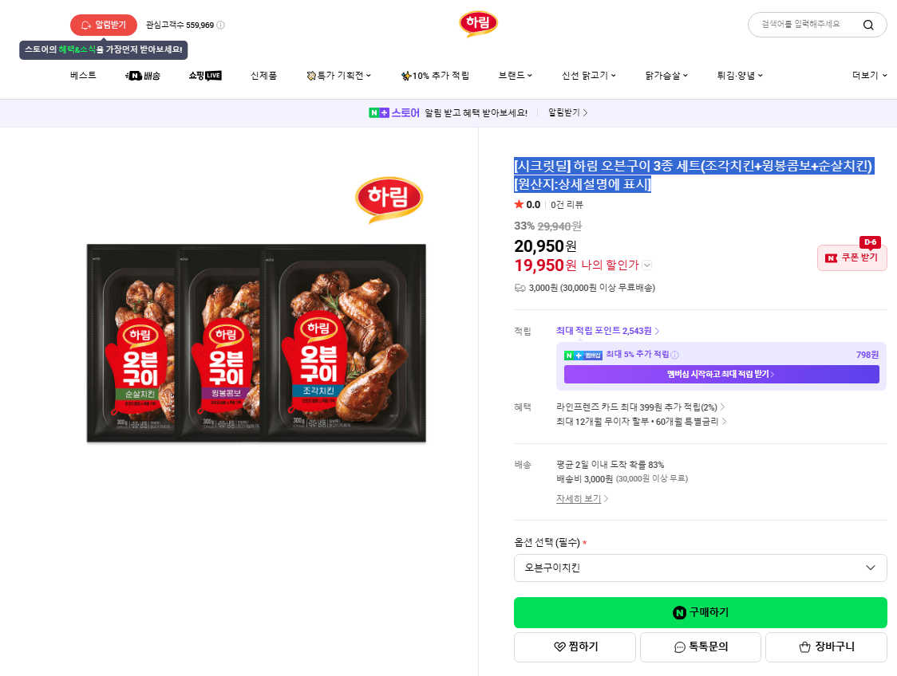Expand the 더보기 menu
The image size is (897, 676).
click(870, 76)
